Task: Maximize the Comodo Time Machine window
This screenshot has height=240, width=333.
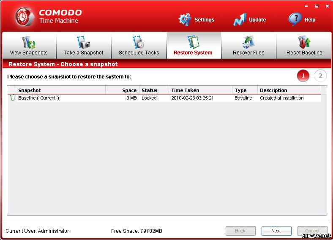Action: (x=317, y=6)
